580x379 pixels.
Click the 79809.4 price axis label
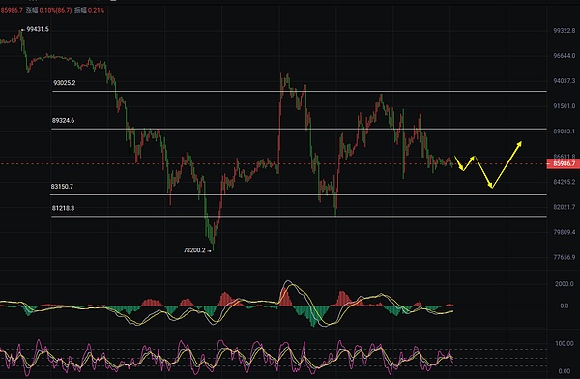[x=565, y=232]
